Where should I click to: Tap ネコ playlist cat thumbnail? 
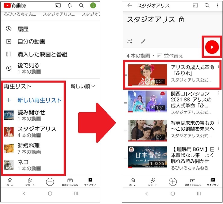tap(9, 165)
